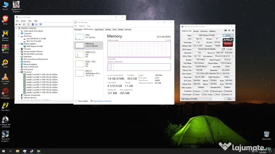Image resolution: width=275 pixels, height=154 pixels.
Task: Expand the Network adapters node
Action: coord(19,64)
